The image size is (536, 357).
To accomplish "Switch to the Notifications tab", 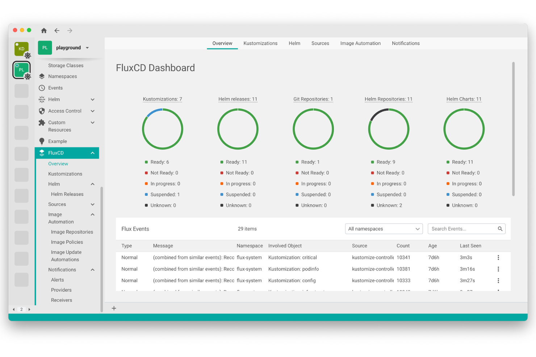I will tap(406, 43).
